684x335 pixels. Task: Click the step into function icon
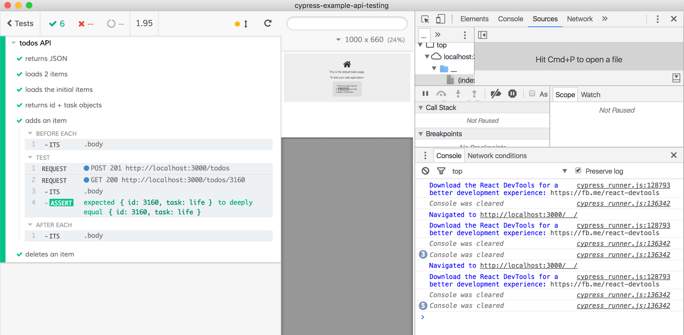(x=458, y=94)
